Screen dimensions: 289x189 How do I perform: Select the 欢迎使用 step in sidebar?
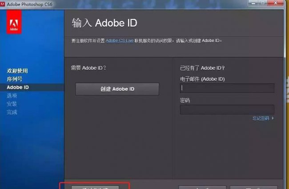(x=17, y=71)
